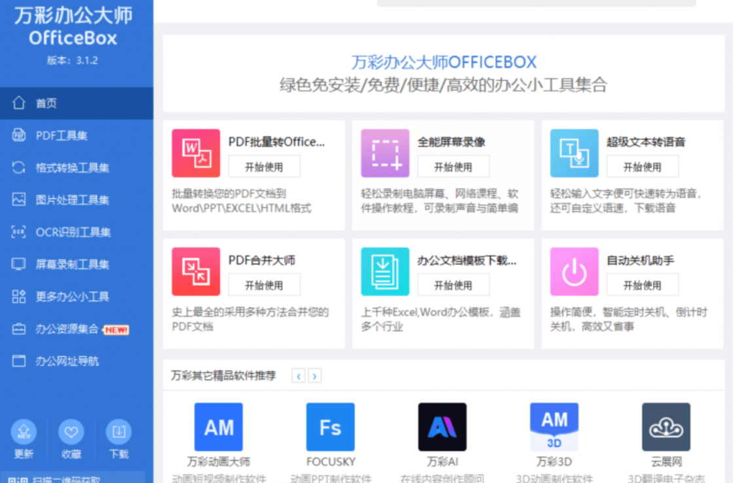Viewport: 733px width, 483px height.
Task: Click the office resources briefcase icon
Action: click(x=19, y=329)
